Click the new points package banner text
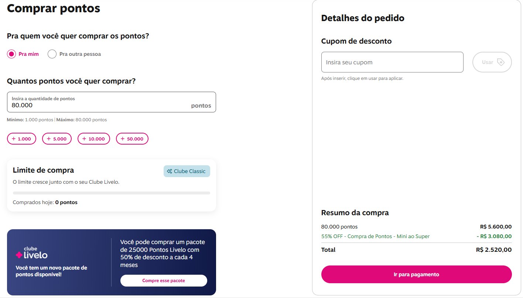 [x=51, y=271]
